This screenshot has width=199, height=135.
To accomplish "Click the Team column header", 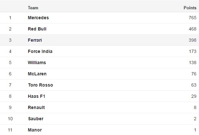I will click(x=33, y=8).
